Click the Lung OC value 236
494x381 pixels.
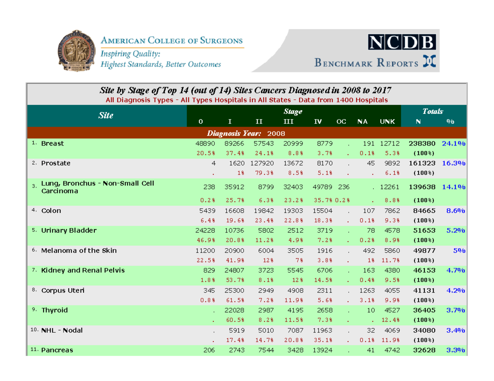click(345, 187)
